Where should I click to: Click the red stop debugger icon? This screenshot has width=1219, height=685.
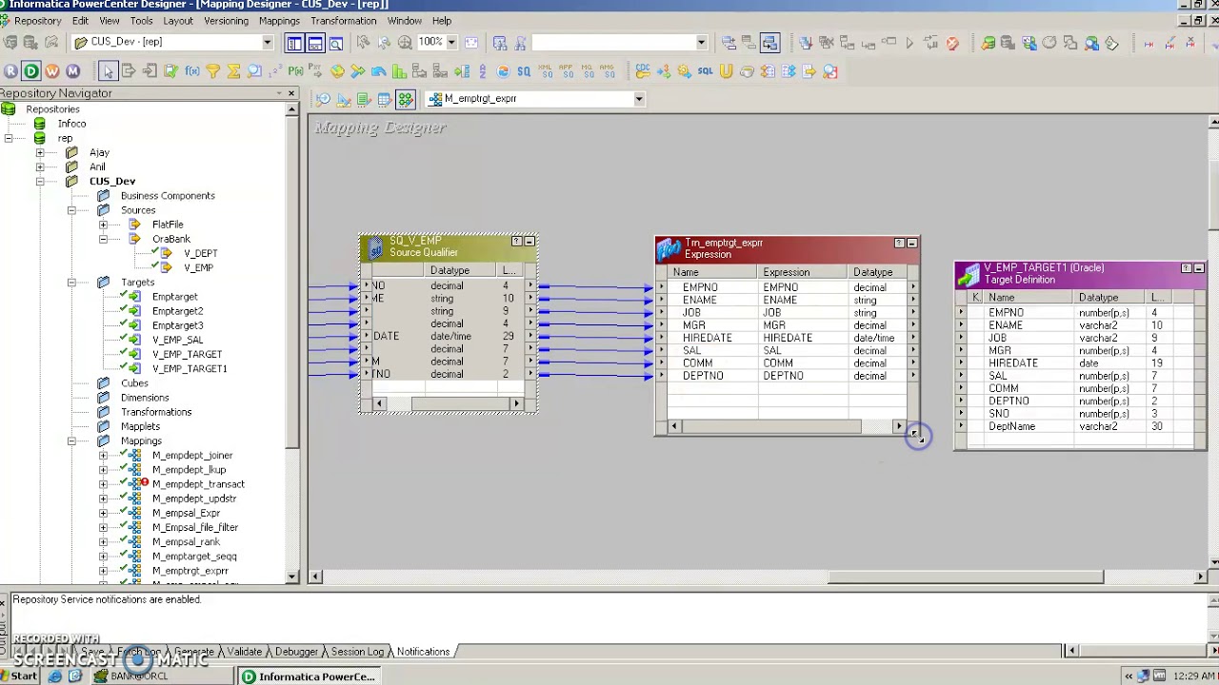point(952,43)
